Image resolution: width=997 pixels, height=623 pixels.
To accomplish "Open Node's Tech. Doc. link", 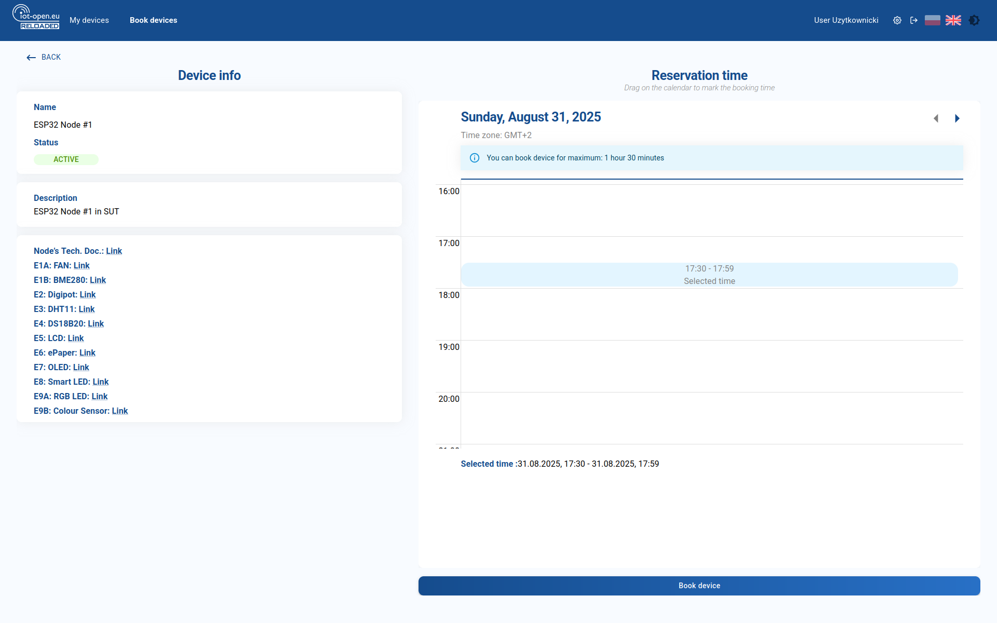I will pos(114,251).
